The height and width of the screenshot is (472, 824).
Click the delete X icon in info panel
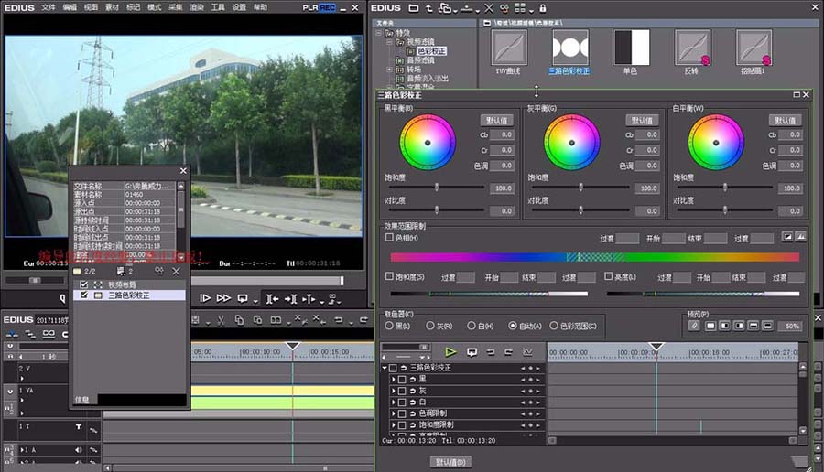tap(176, 271)
